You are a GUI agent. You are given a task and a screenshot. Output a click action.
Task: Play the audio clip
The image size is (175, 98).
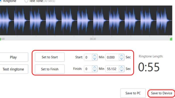(13, 57)
